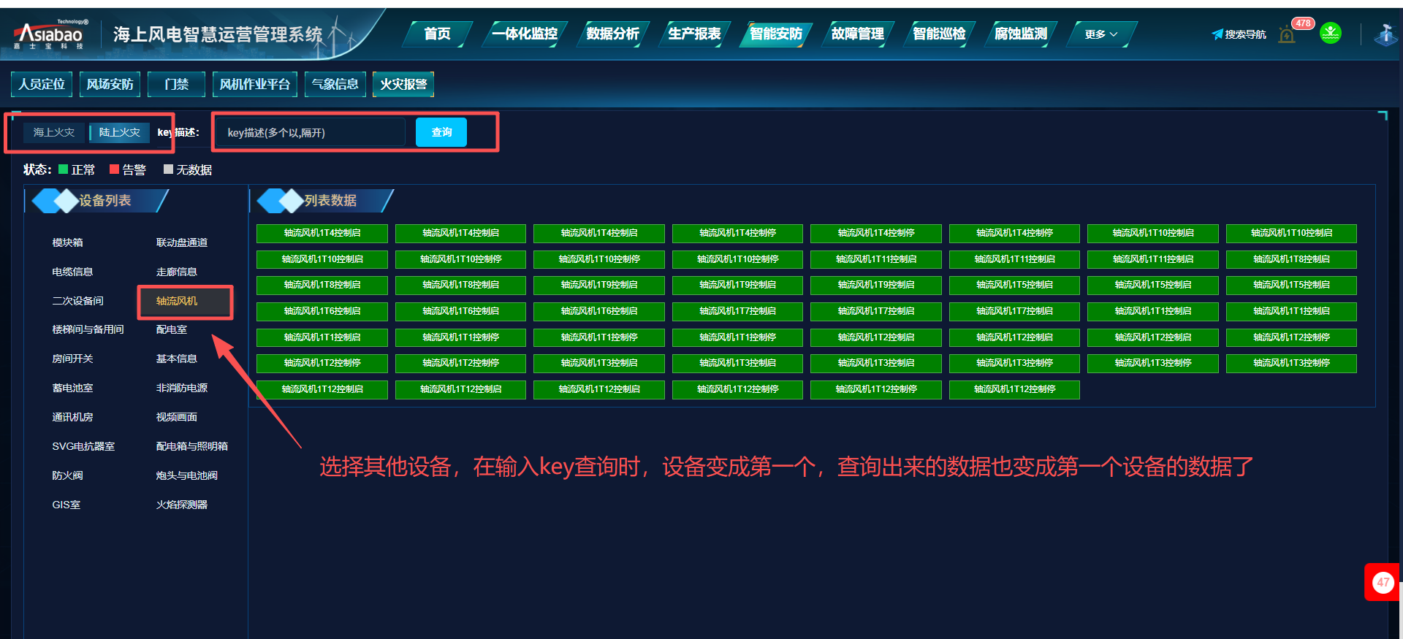1403x639 pixels.
Task: Switch to 海上火灾 toggle option
Action: coord(54,132)
